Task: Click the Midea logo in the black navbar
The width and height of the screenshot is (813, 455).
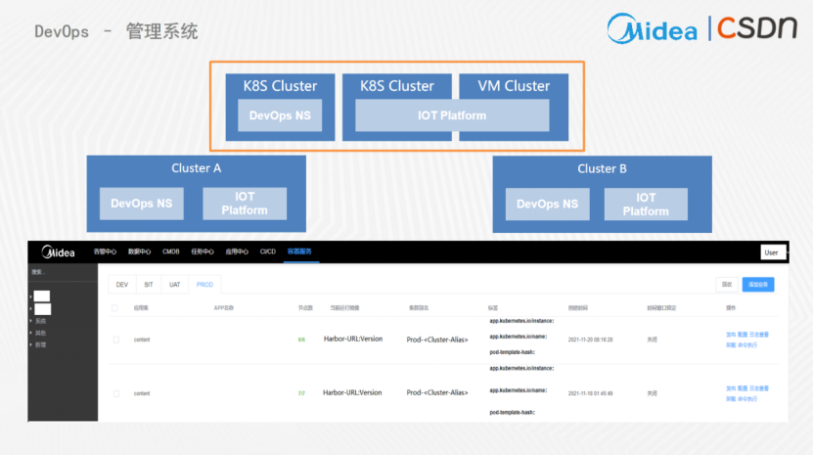Action: click(x=58, y=252)
